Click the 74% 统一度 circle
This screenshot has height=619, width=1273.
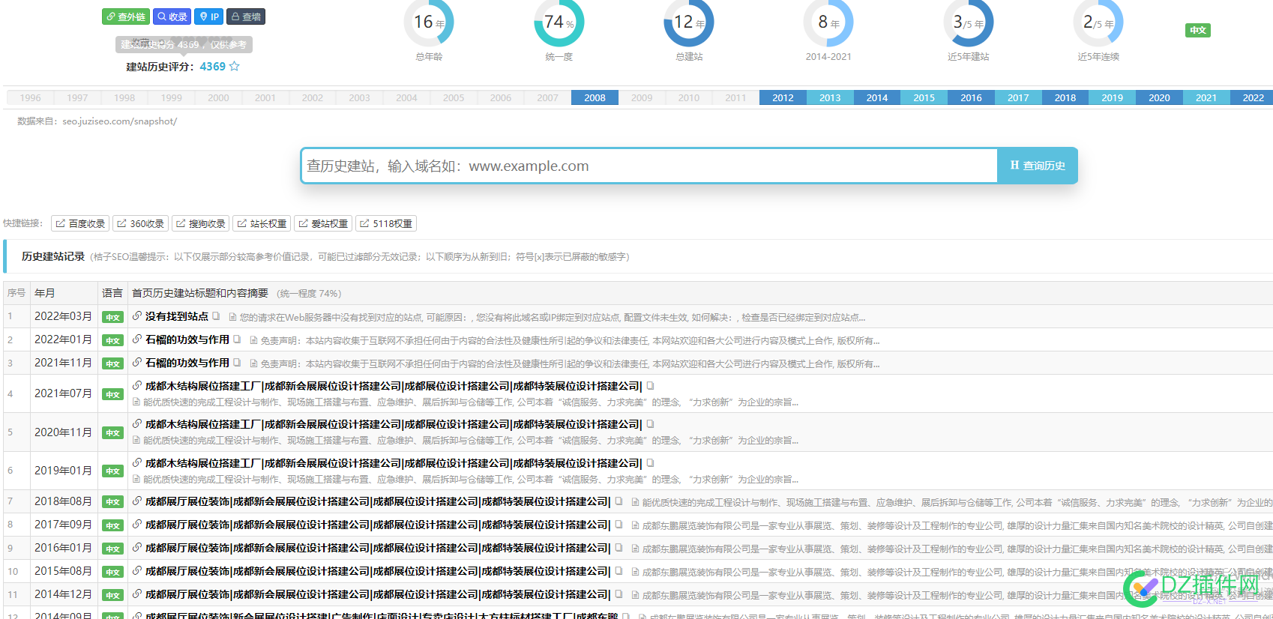click(x=559, y=23)
